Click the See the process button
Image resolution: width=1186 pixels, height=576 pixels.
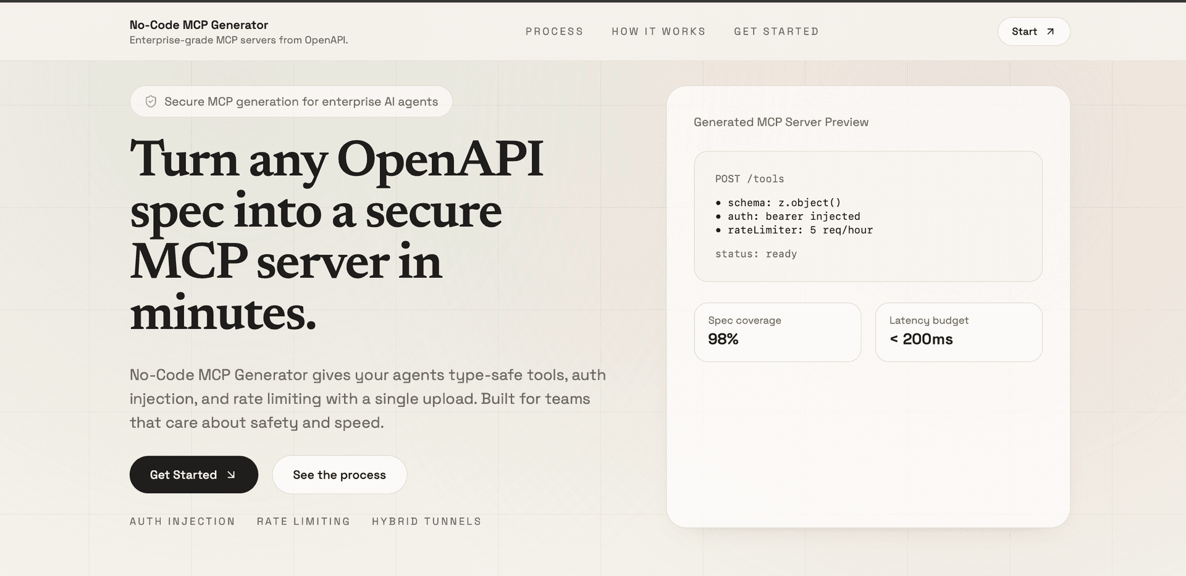click(339, 475)
